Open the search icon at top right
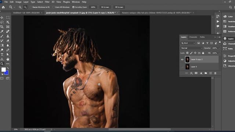235x132 pixels. click(x=230, y=7)
